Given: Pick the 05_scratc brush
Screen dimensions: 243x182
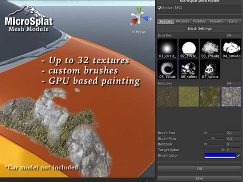Looking at the screenshot, I should pos(167,69).
